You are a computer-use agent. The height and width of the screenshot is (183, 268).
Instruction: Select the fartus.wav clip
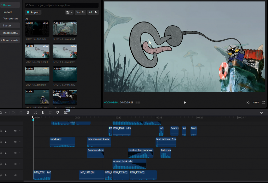point(166,153)
